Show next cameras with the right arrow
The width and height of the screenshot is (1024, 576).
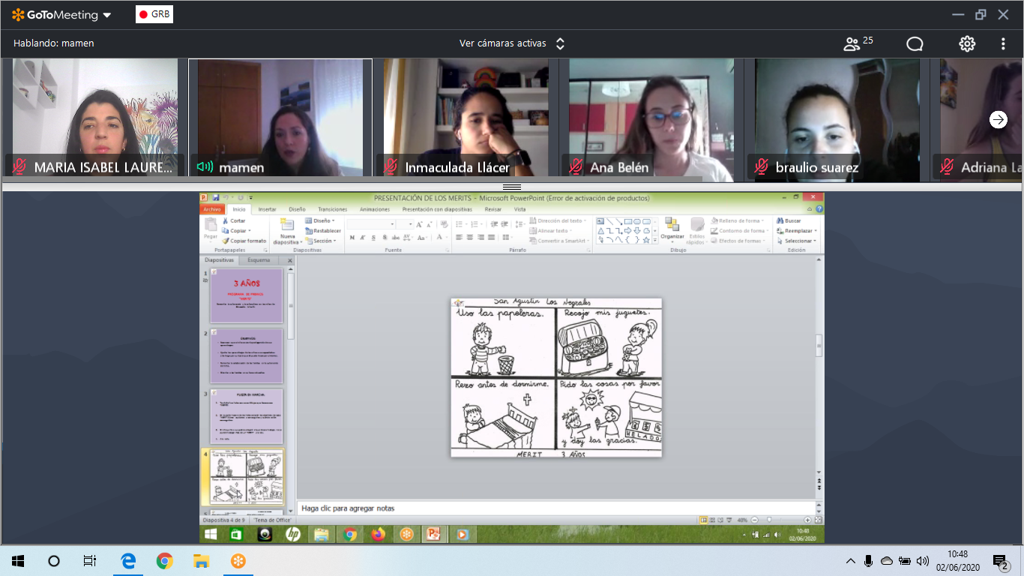(x=999, y=119)
